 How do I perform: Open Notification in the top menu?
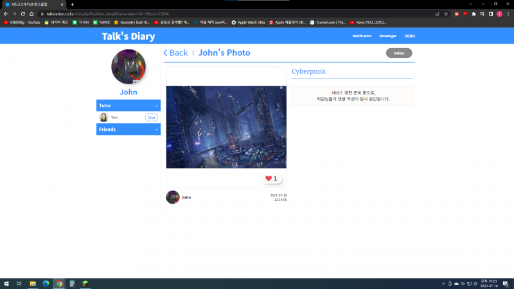click(362, 36)
